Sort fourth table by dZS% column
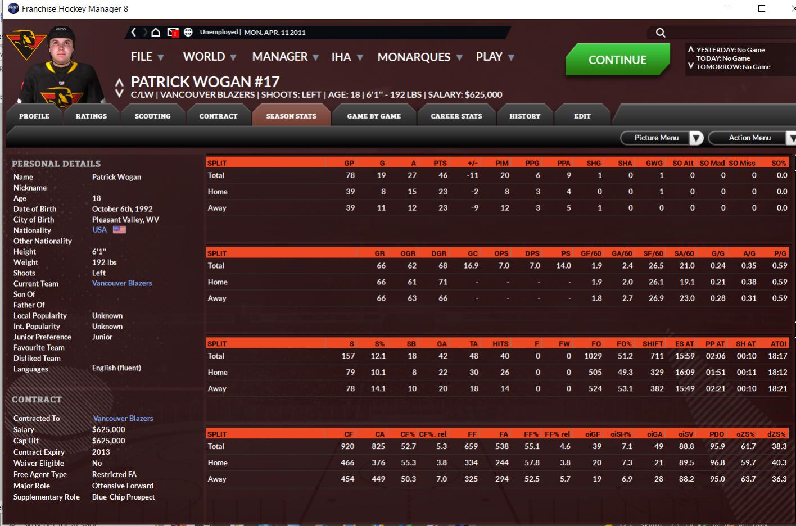Screen dimensions: 796x526 (777, 434)
